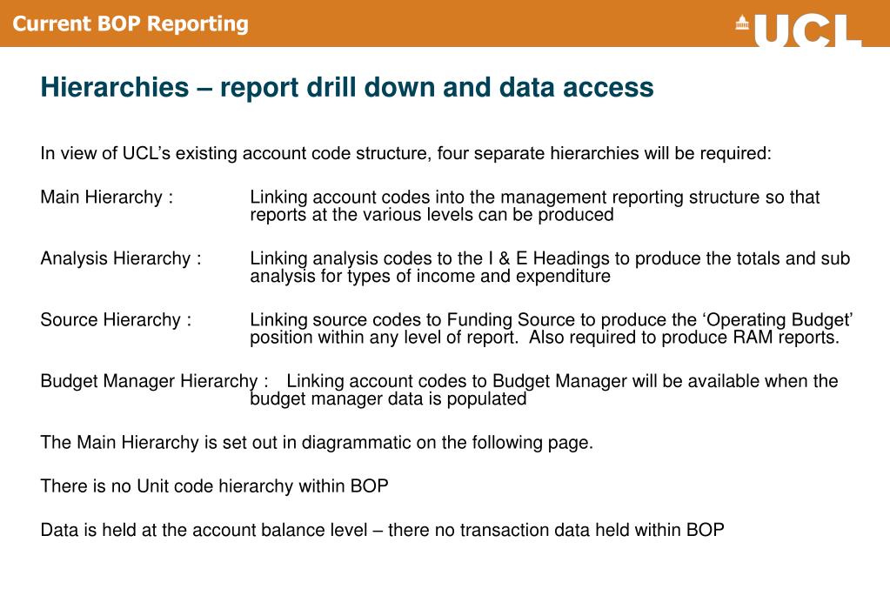Click the 'Analysis Hierarchy :' label
This screenshot has height=616, width=890.
[121, 258]
